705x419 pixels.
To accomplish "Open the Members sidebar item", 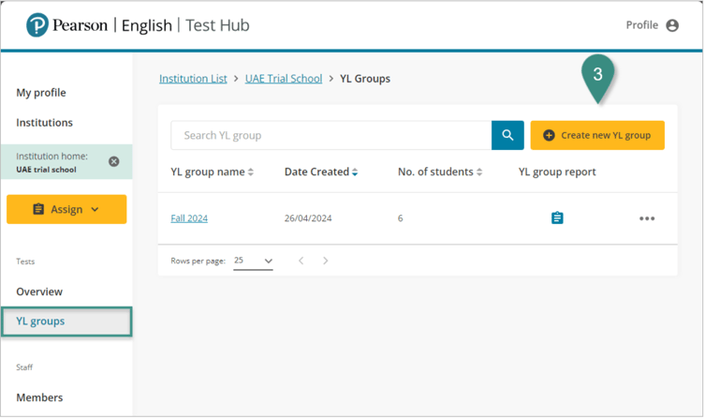I will [39, 397].
